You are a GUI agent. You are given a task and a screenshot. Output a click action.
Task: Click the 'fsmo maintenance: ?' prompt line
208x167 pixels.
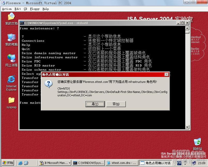pyautogui.click(x=39, y=28)
